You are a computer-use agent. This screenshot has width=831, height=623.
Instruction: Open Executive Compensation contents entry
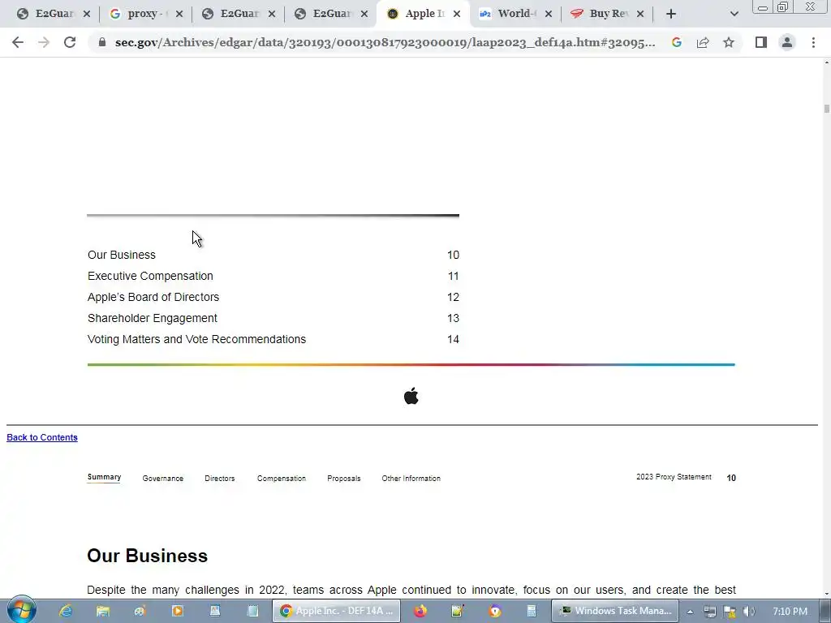(x=150, y=276)
